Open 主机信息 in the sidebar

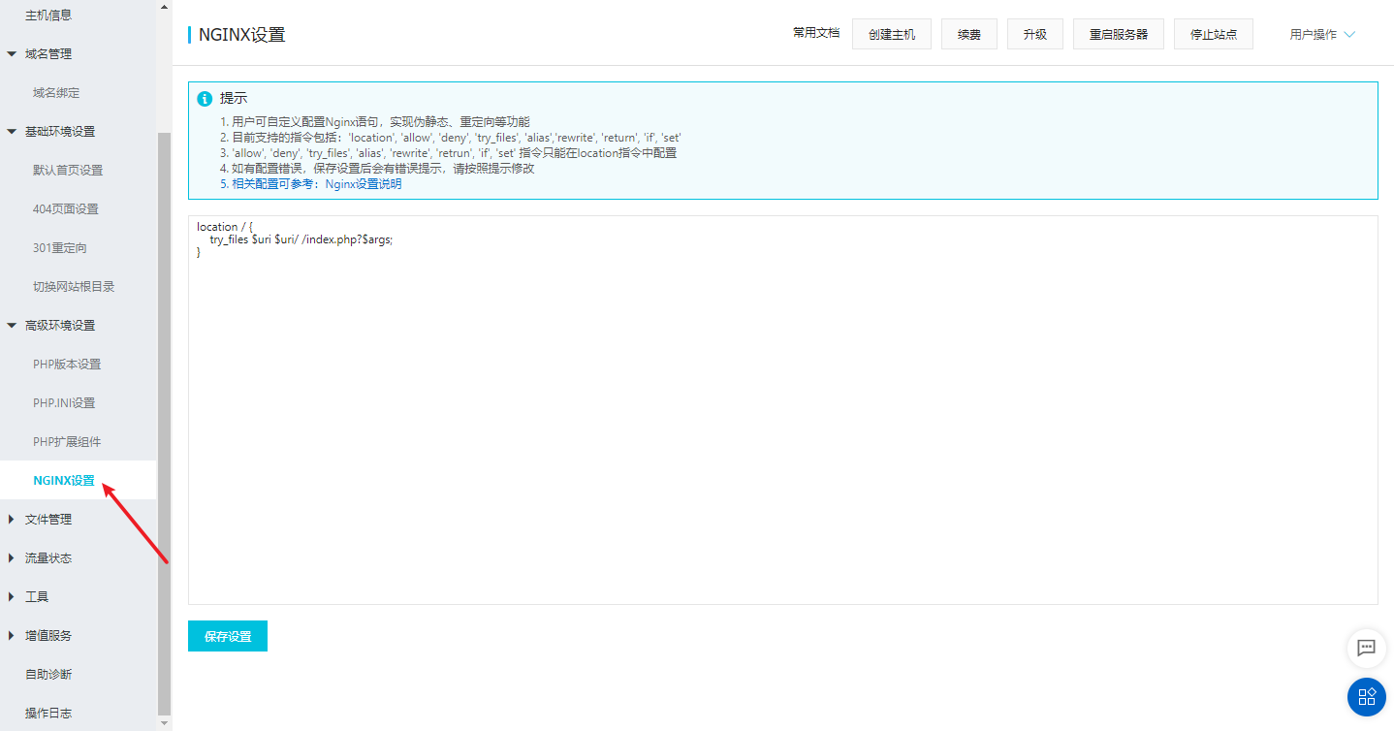pyautogui.click(x=48, y=16)
